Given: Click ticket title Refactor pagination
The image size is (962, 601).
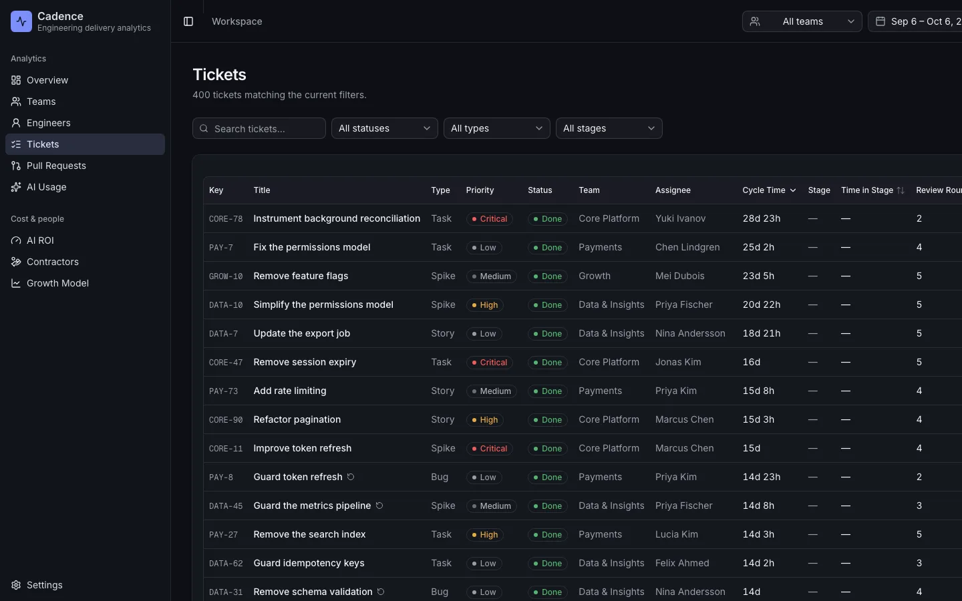Looking at the screenshot, I should (x=297, y=419).
